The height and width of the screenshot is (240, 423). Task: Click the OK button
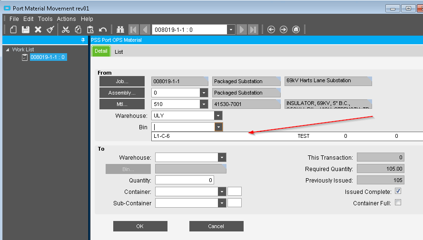pos(140,226)
